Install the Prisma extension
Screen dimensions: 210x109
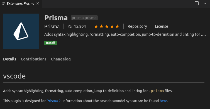50,43
